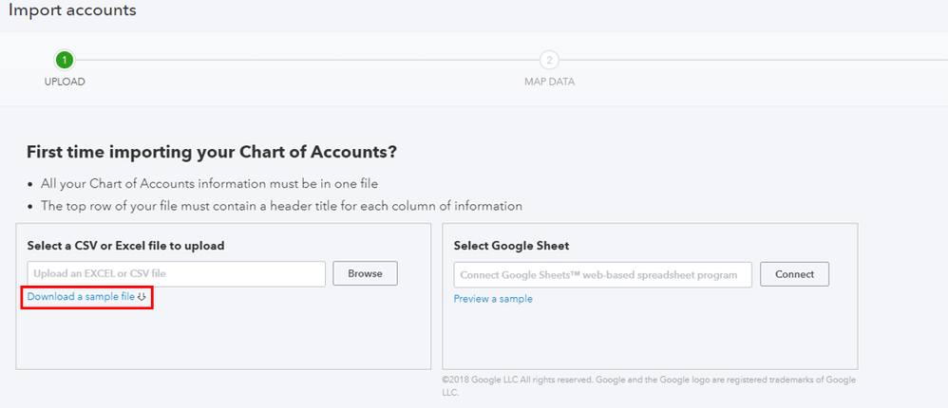948x408 pixels.
Task: Click the progress line right of step 2
Action: pyautogui.click(x=750, y=60)
